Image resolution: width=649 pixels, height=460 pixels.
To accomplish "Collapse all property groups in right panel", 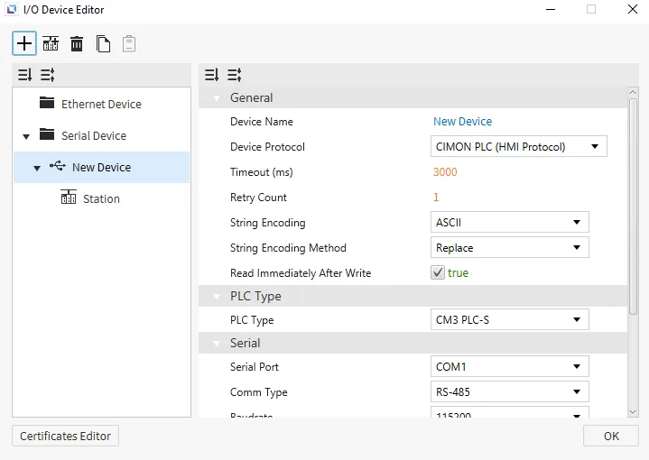I will tap(212, 75).
